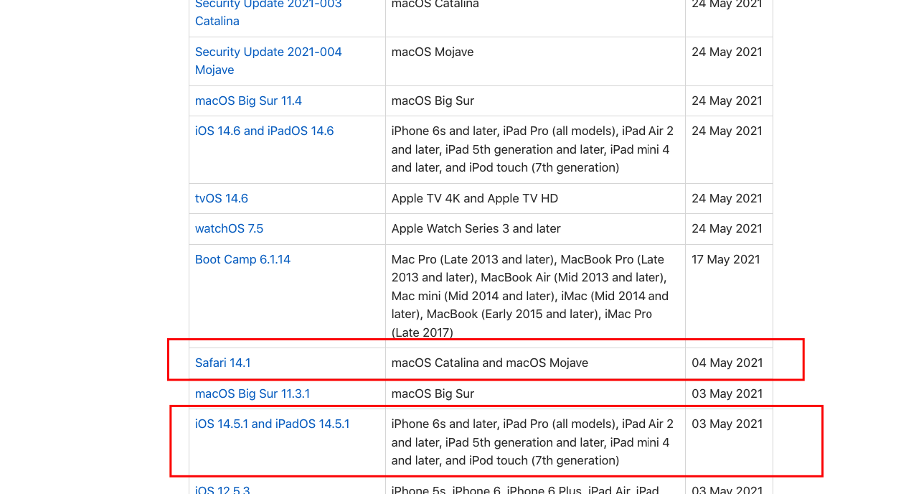Viewport: 906px width, 494px height.
Task: Click device list in the iOS 14.5.1 row
Action: coord(532,442)
